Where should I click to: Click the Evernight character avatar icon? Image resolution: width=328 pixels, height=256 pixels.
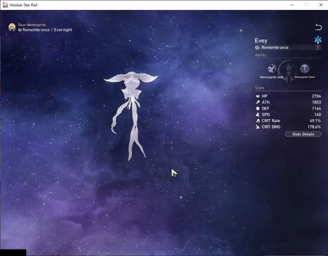tap(12, 27)
